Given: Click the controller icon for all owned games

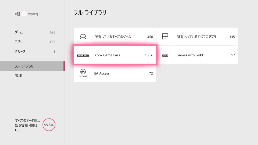Looking at the screenshot, I should click(x=83, y=37).
